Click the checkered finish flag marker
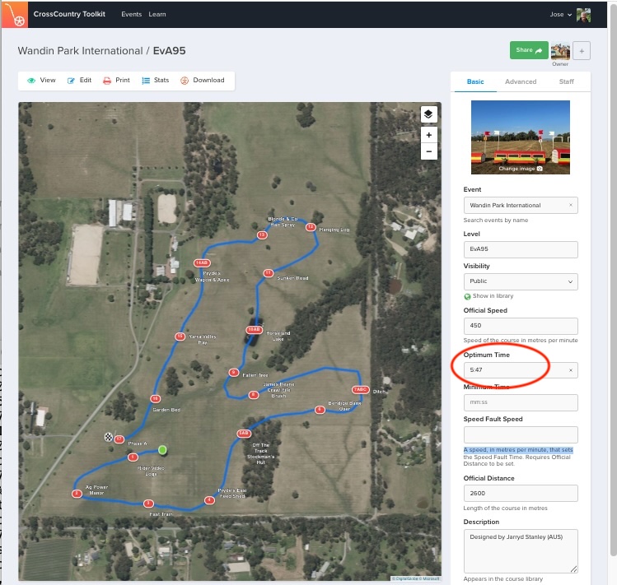The width and height of the screenshot is (617, 585). [x=108, y=437]
